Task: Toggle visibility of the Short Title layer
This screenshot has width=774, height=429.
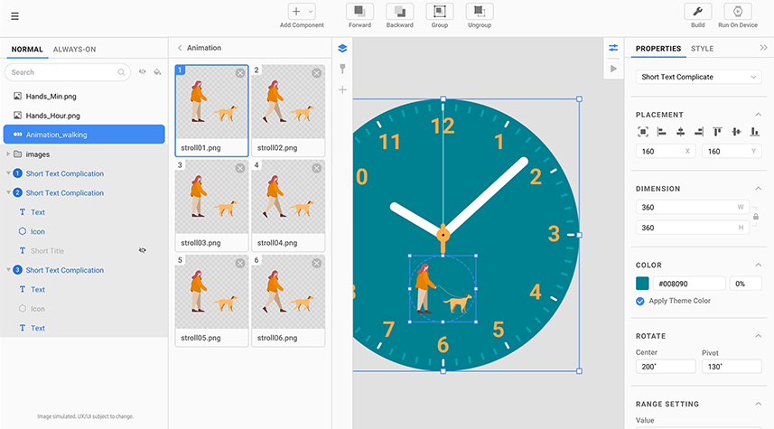Action: point(142,250)
